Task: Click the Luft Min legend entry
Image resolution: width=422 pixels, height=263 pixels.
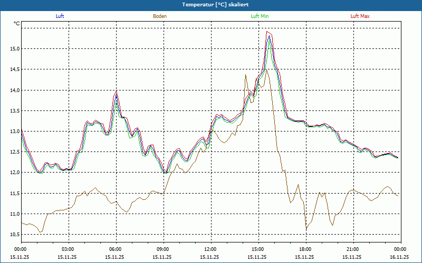Action: [260, 16]
